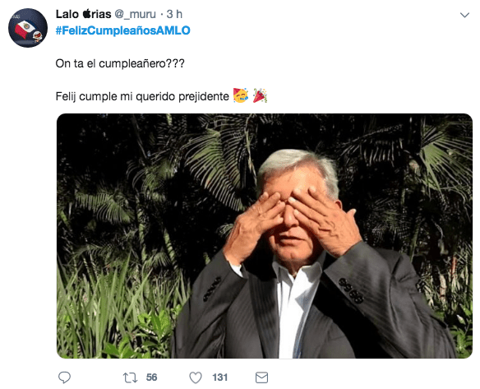Like the tweet with the heart icon
This screenshot has height=389, width=480.
click(x=196, y=377)
